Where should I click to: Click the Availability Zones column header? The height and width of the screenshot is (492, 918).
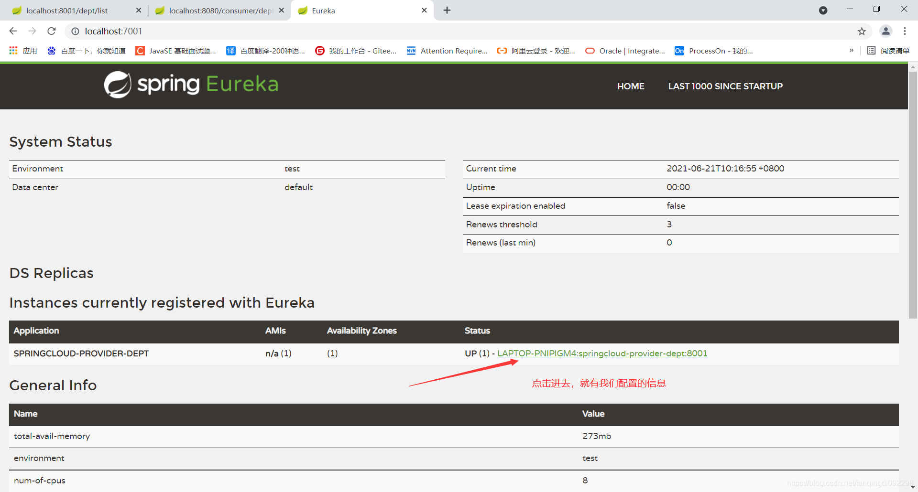pos(362,331)
